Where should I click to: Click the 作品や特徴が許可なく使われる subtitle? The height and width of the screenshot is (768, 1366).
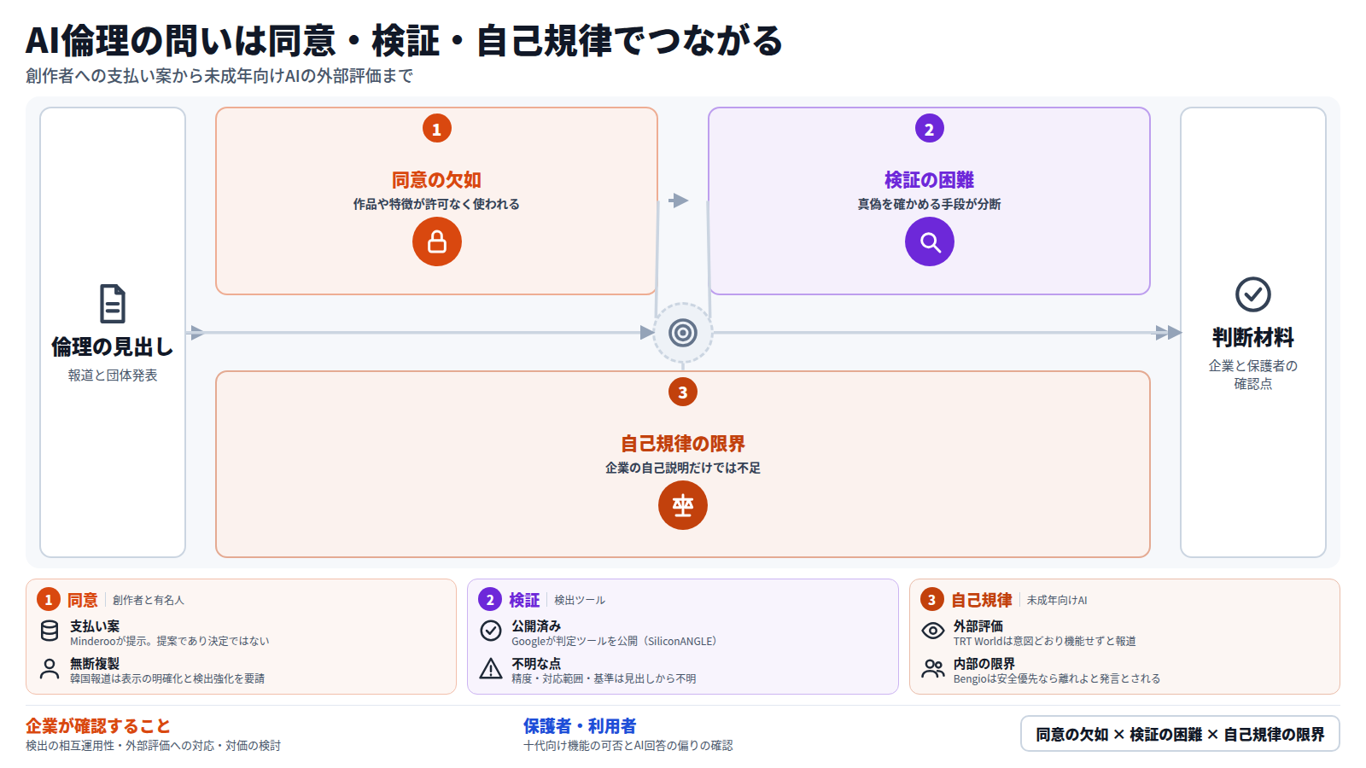pos(436,204)
